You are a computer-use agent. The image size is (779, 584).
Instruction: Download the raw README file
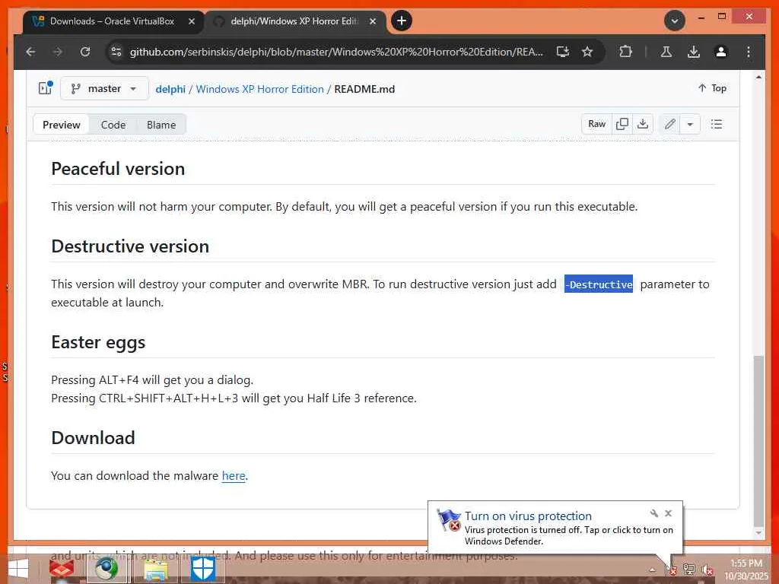pos(642,124)
